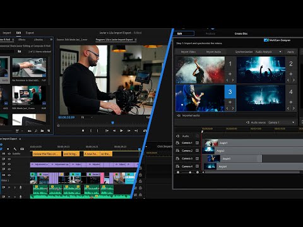The height and width of the screenshot is (227, 303).
Task: Click the speaker icon beside Imported audio
Action: pyautogui.click(x=179, y=115)
